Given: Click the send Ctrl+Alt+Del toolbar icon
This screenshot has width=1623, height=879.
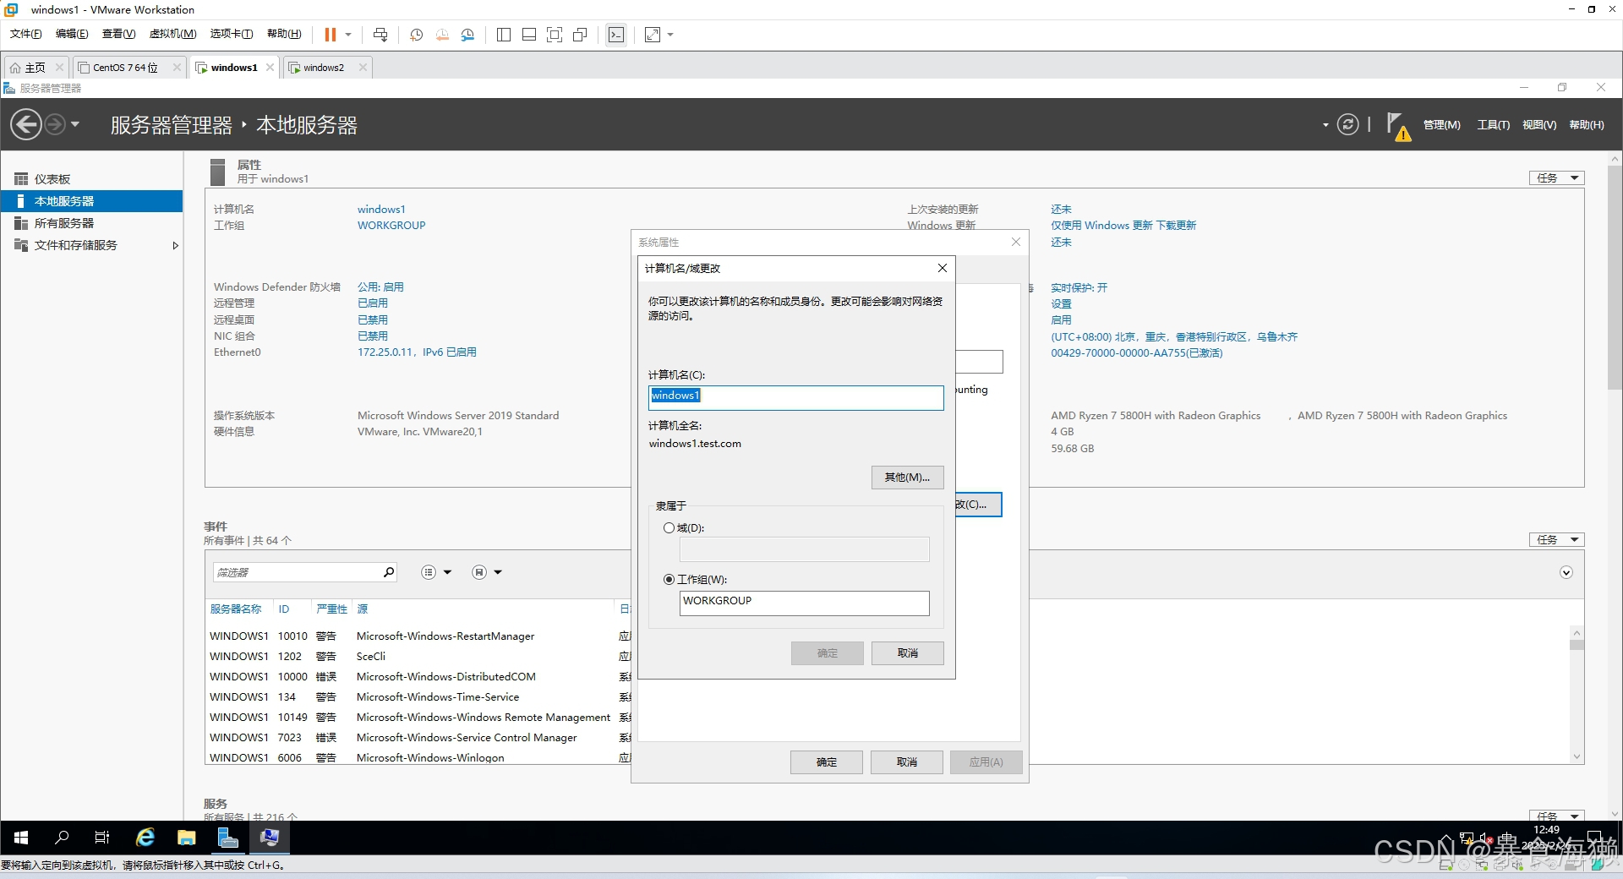Looking at the screenshot, I should (380, 35).
